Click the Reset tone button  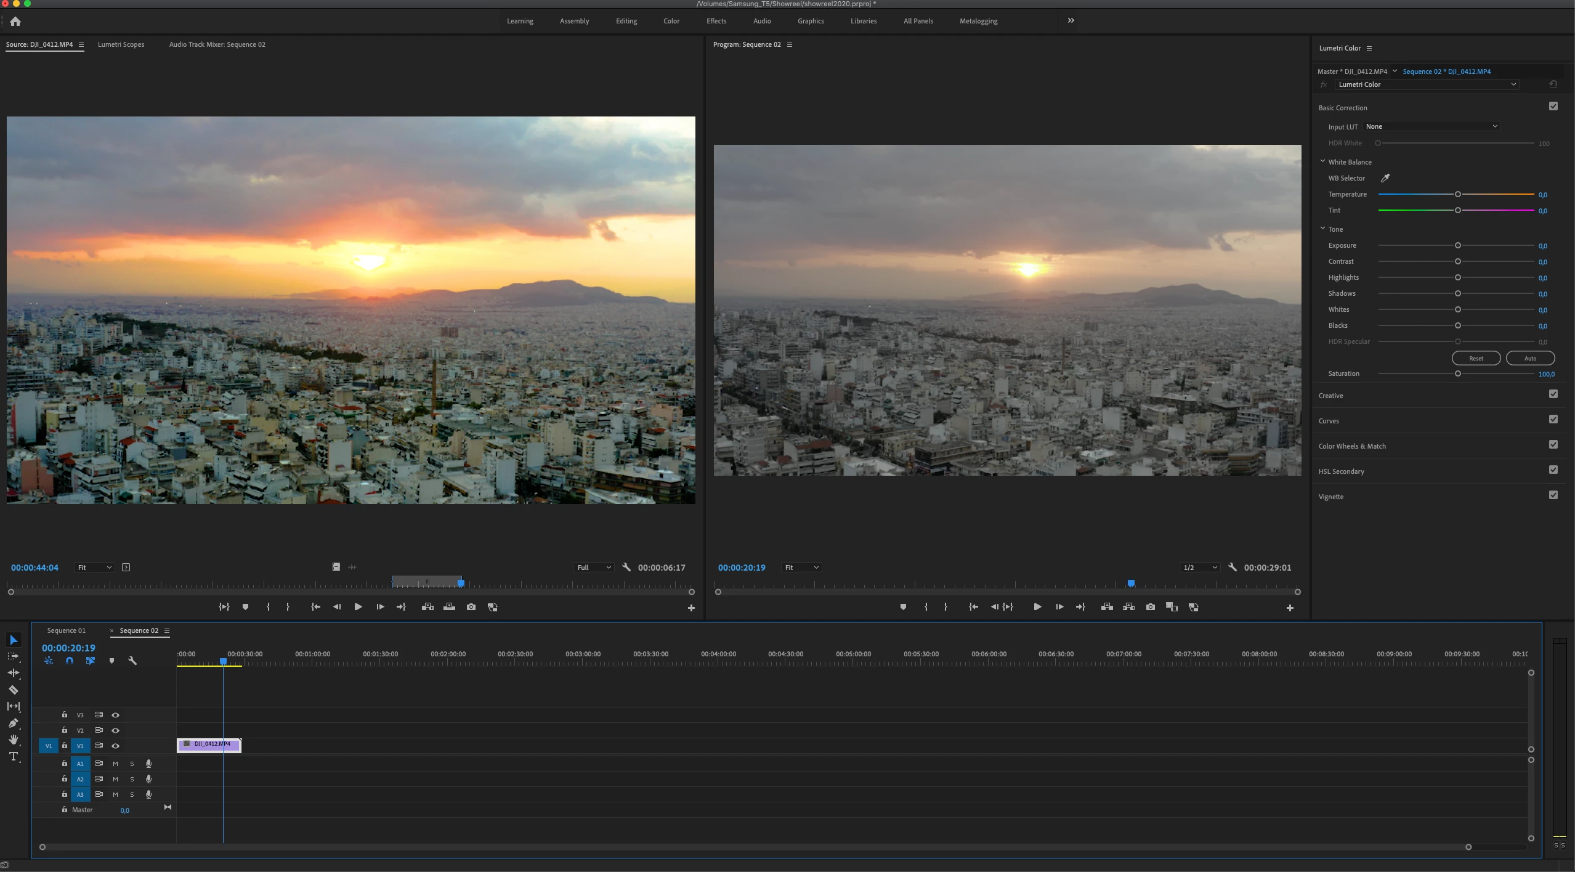pyautogui.click(x=1476, y=358)
